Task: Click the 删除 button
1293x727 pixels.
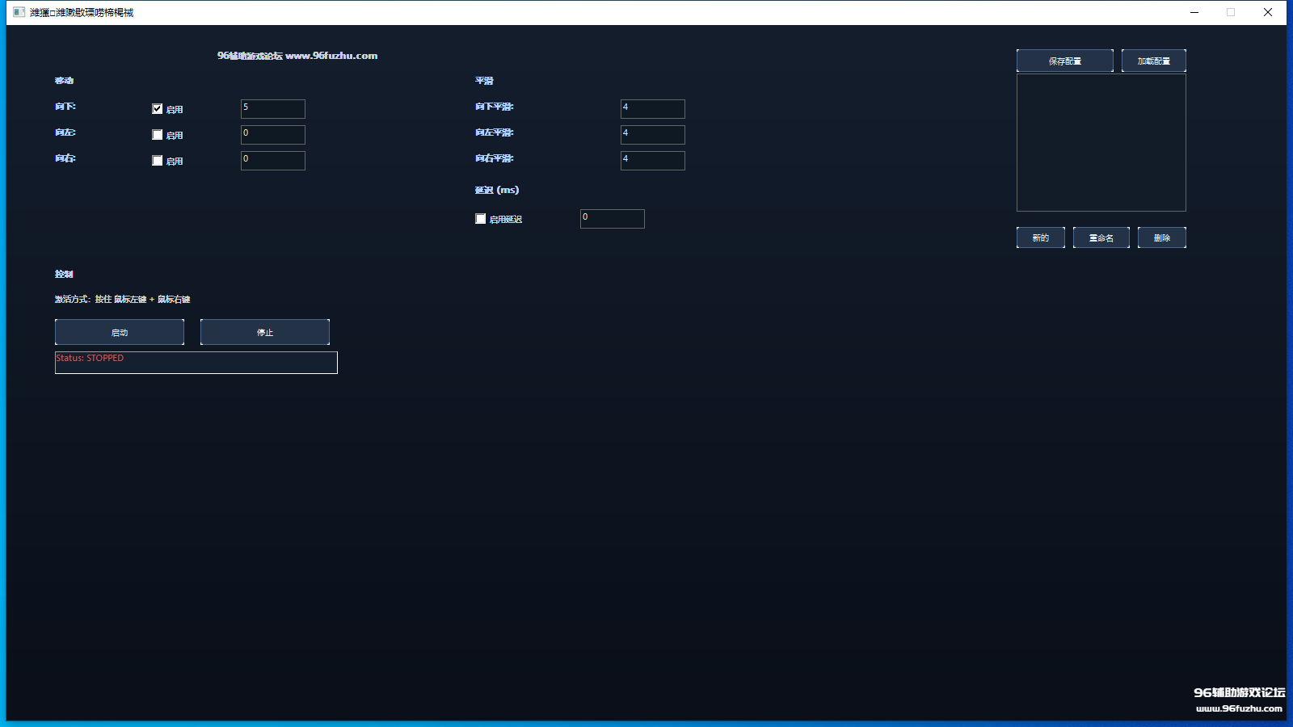Action: (x=1161, y=237)
